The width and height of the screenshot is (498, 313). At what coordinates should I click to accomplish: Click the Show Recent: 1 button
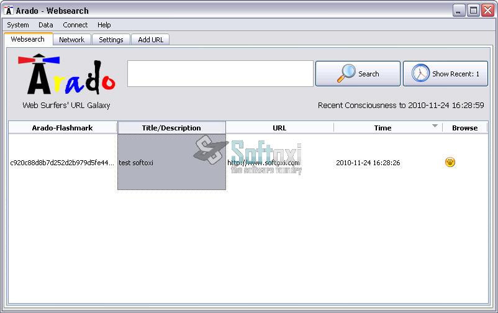click(445, 74)
